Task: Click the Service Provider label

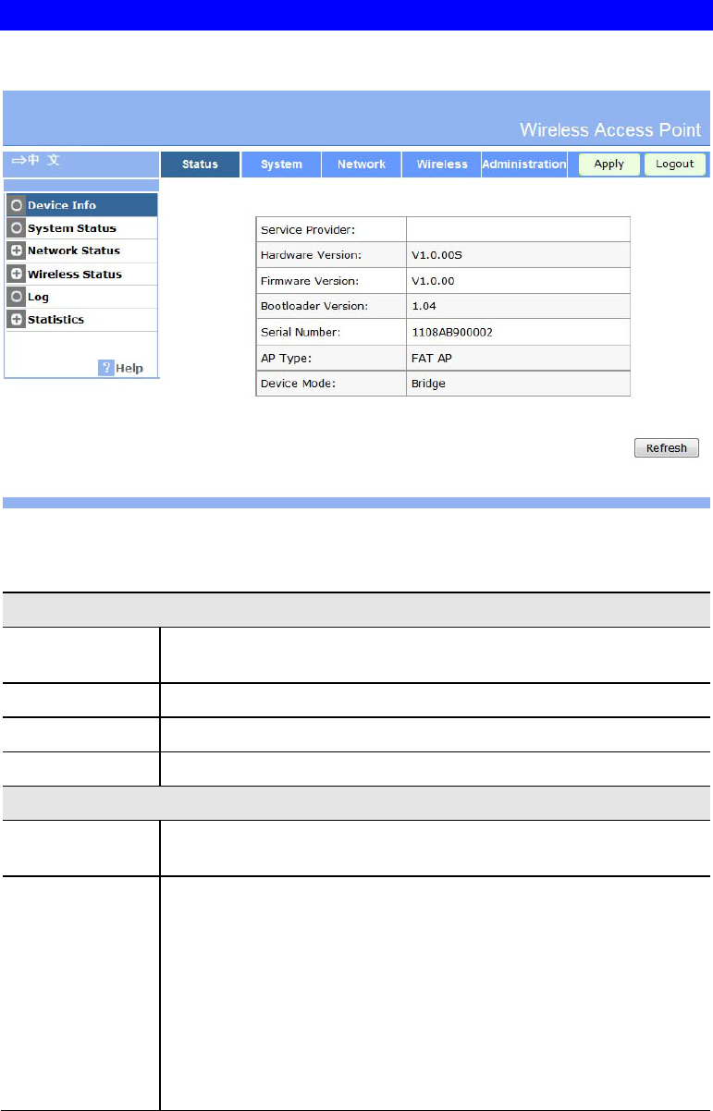Action: click(307, 229)
